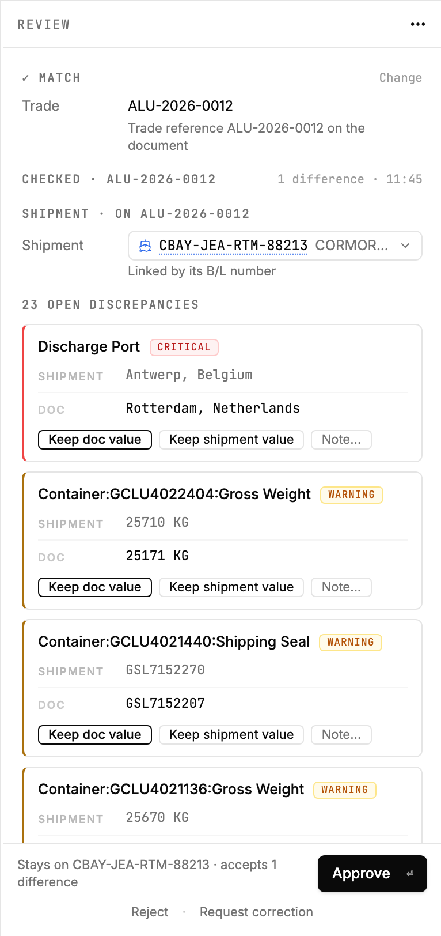Open the CBAY-JEA-RTM-88213 shipment selector
The width and height of the screenshot is (441, 936).
pos(275,246)
